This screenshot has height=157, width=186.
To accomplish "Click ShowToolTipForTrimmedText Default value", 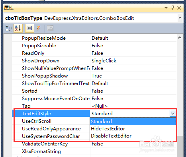I will [133, 83].
